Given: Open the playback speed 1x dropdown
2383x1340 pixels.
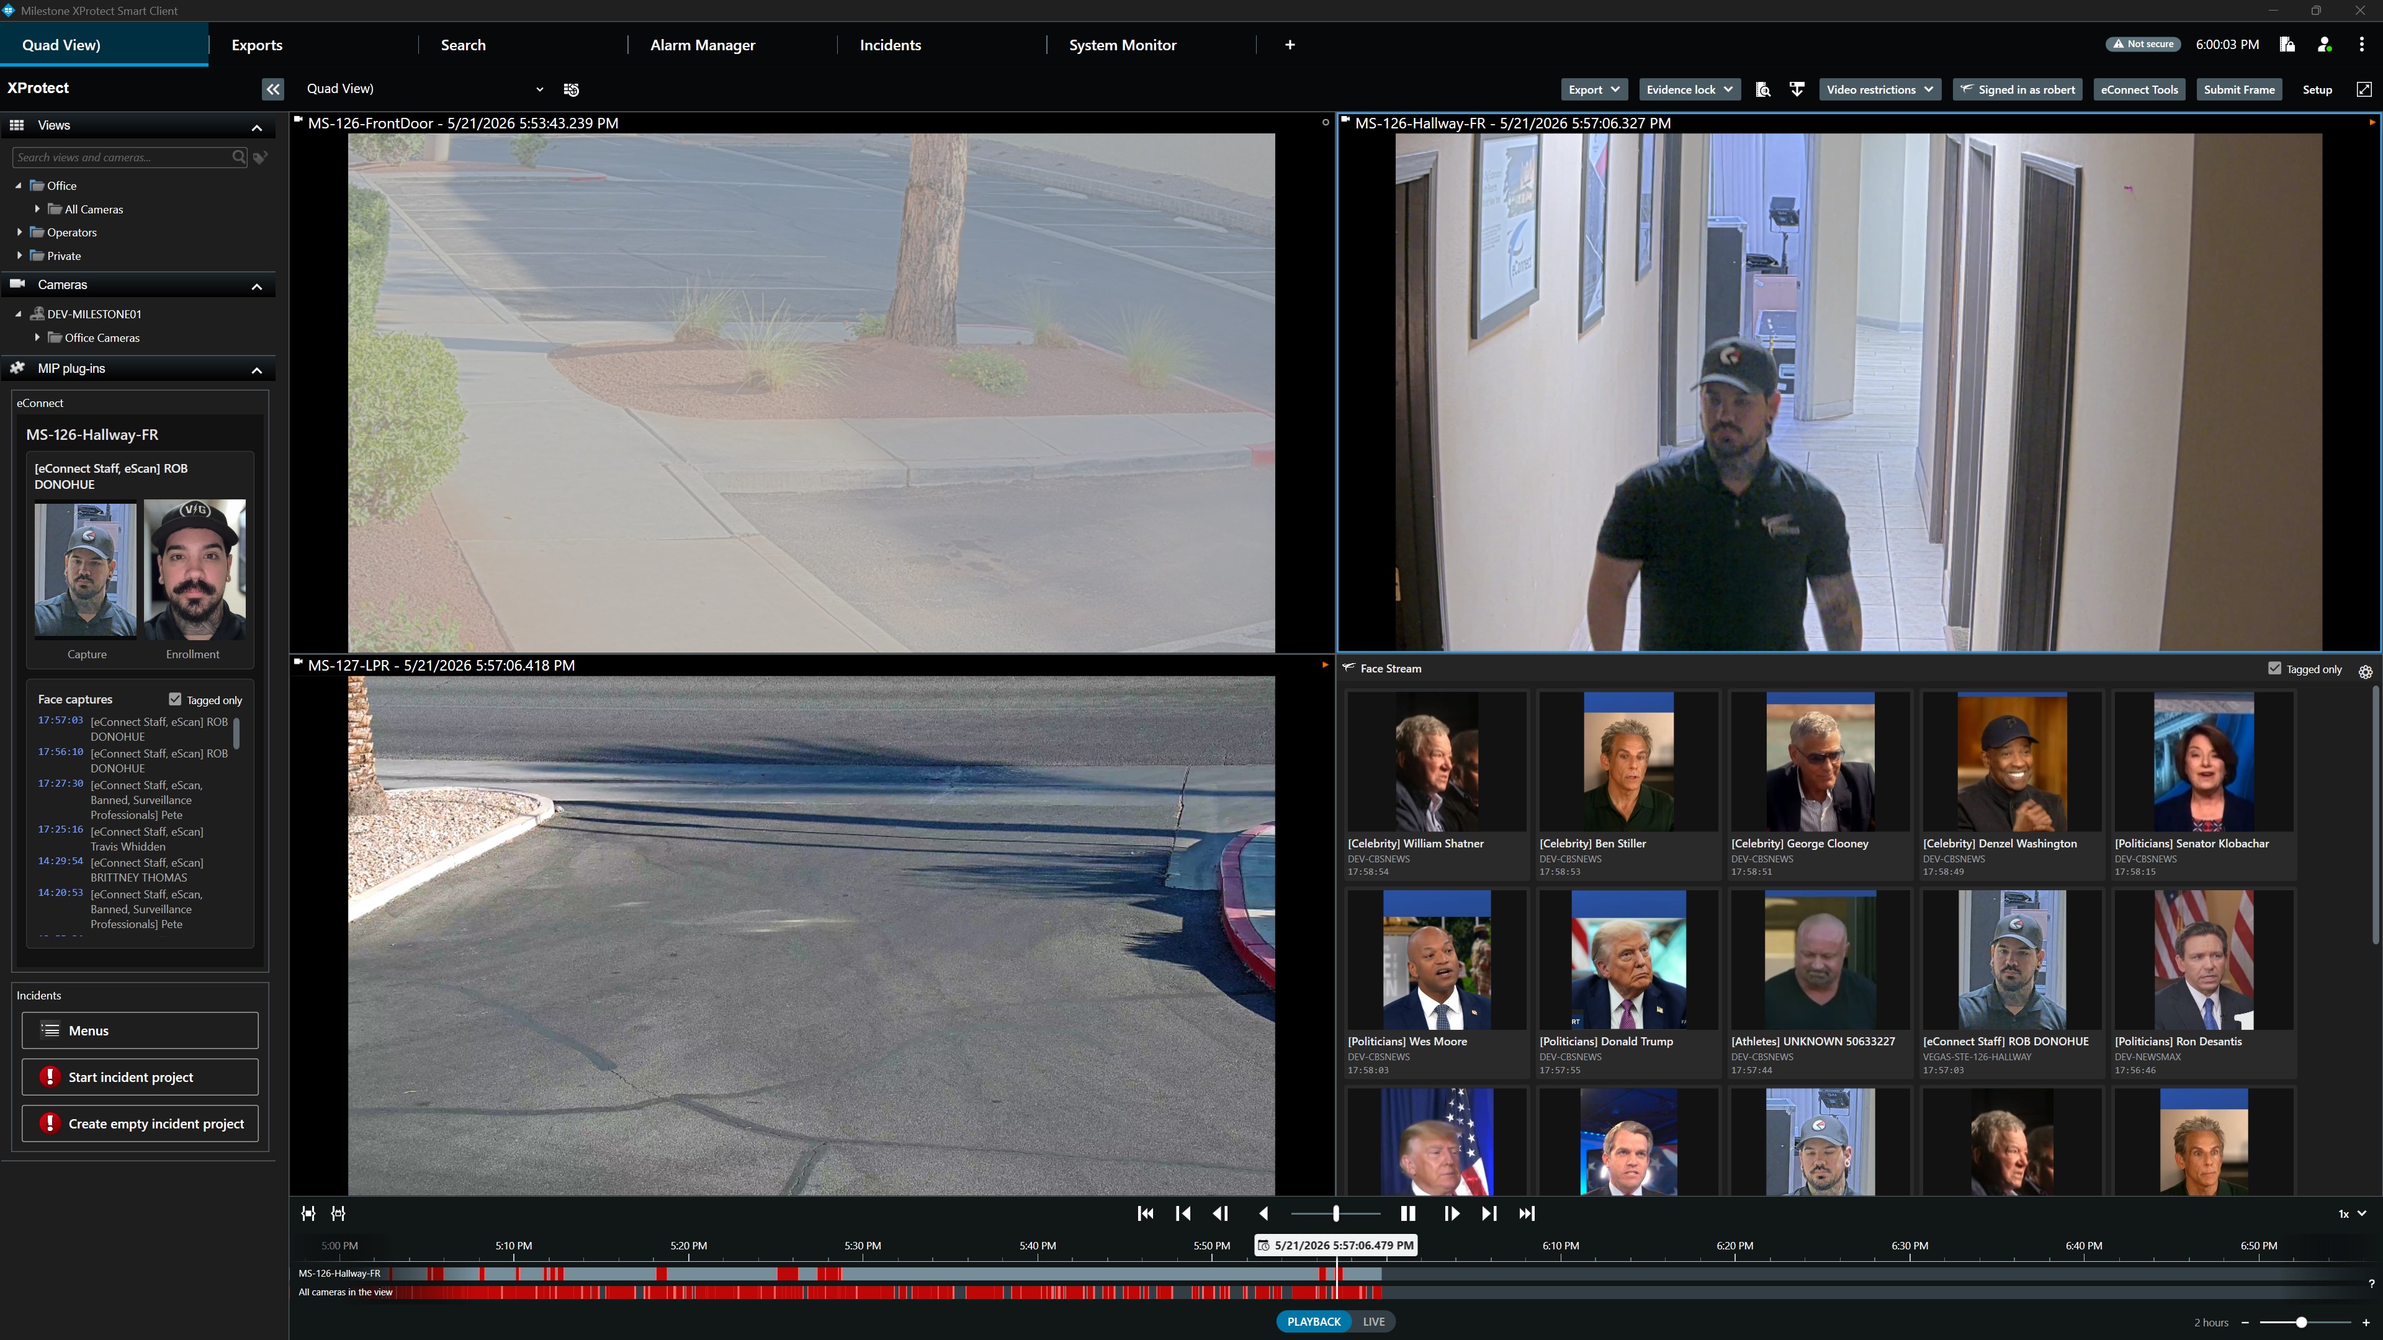Looking at the screenshot, I should [x=2353, y=1213].
